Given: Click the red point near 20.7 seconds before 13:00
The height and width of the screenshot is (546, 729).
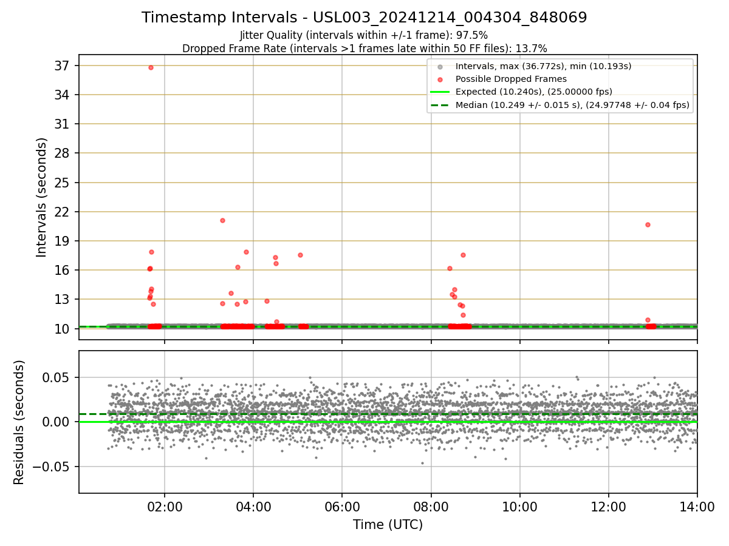Looking at the screenshot, I should [x=648, y=224].
